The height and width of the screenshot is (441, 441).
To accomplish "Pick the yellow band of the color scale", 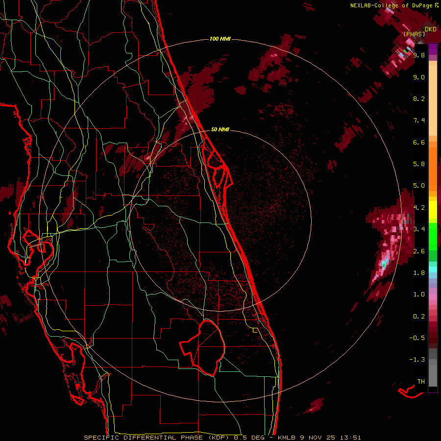I will (x=433, y=210).
